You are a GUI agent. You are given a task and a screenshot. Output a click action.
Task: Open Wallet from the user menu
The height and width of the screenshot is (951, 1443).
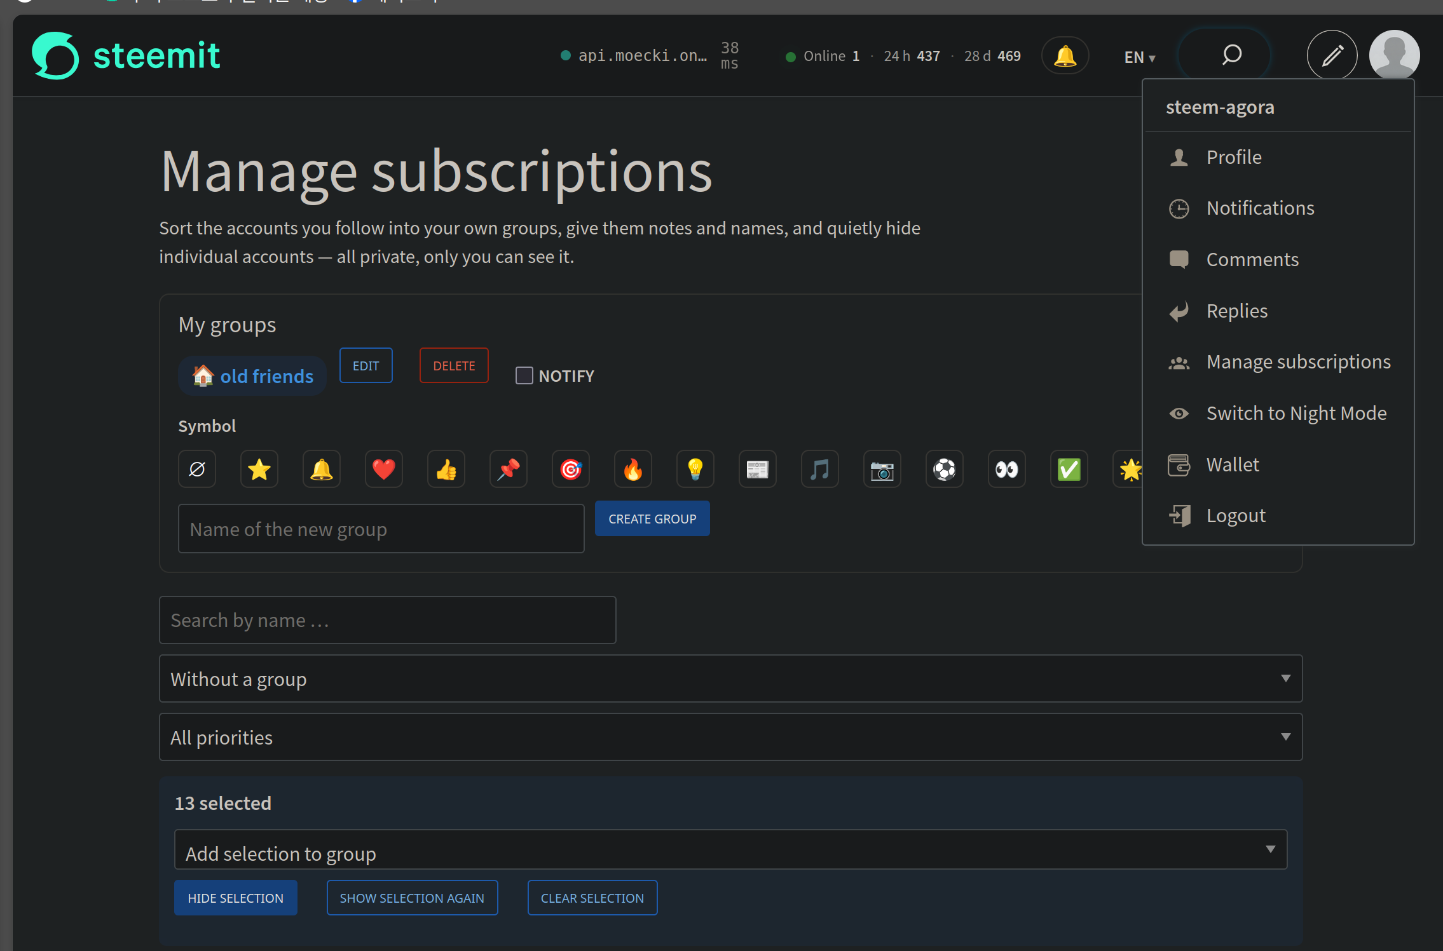1278,464
